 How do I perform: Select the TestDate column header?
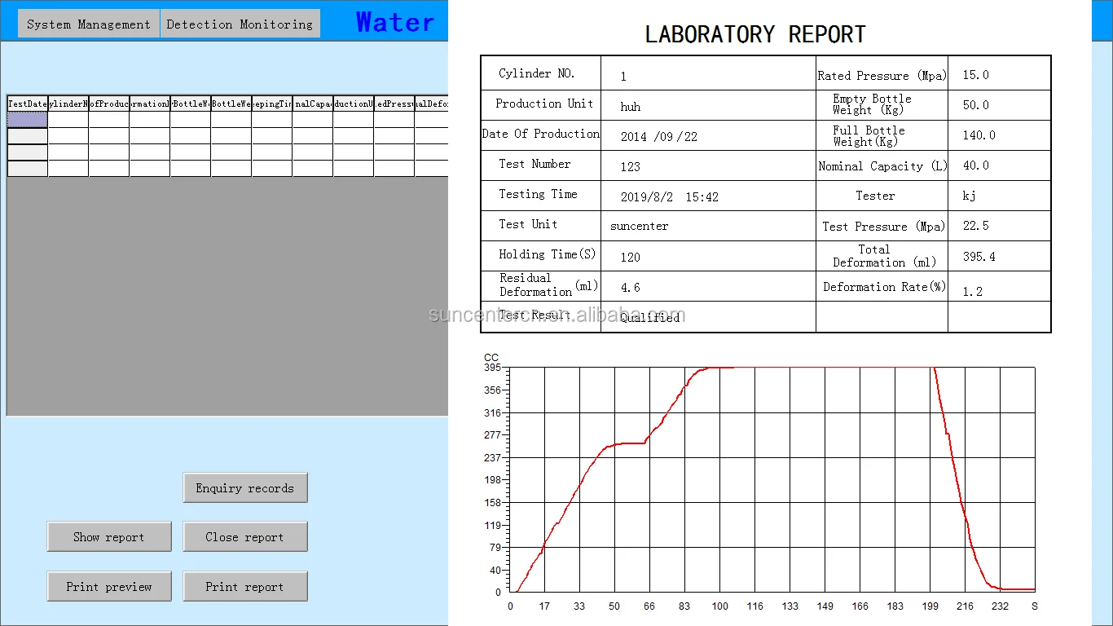[x=27, y=104]
